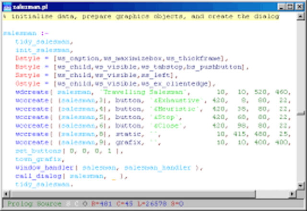
Task: Click the 'Sstyle' variable
Action: [28, 75]
